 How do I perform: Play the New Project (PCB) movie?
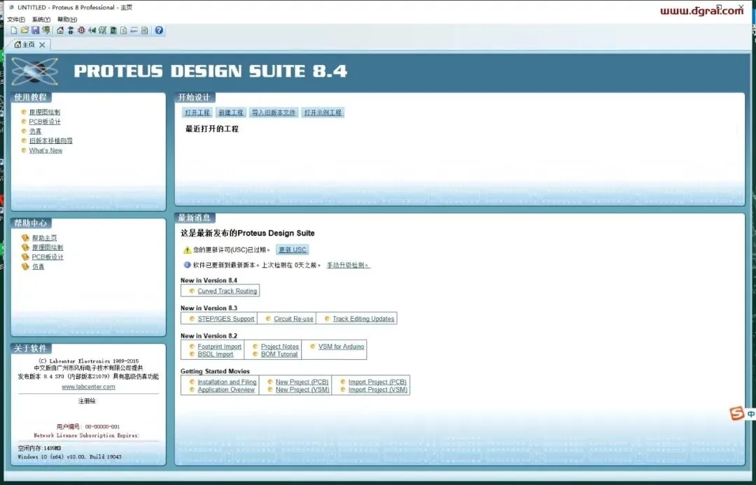point(302,382)
